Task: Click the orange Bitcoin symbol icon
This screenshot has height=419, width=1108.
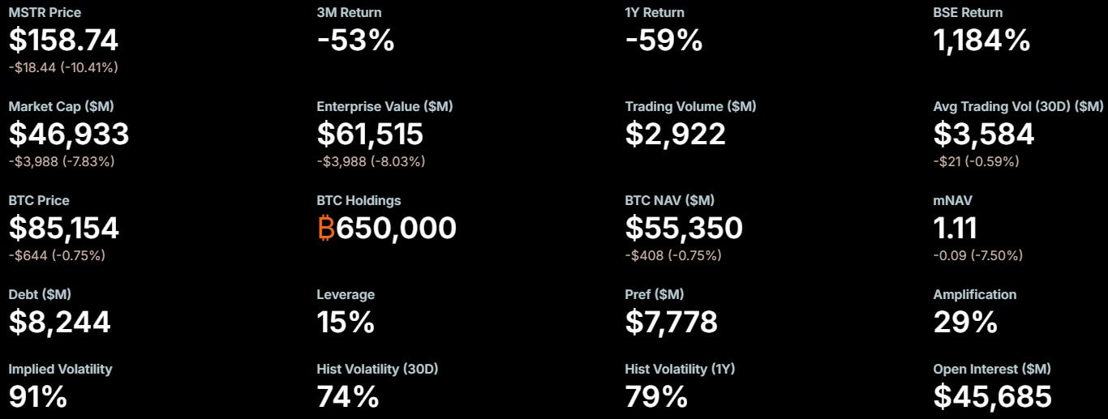Action: click(326, 229)
